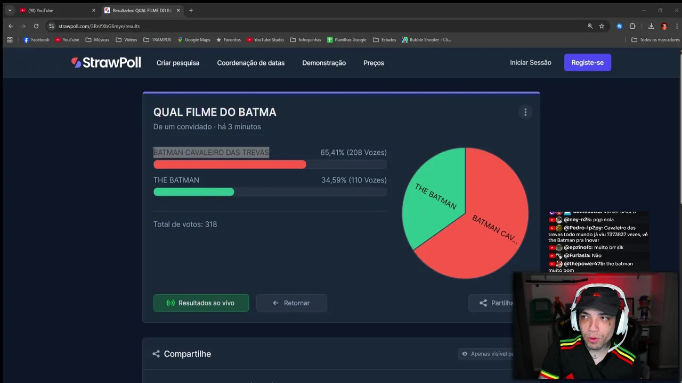The height and width of the screenshot is (383, 682).
Task: Expand the Estudos bookmark folder
Action: point(385,40)
